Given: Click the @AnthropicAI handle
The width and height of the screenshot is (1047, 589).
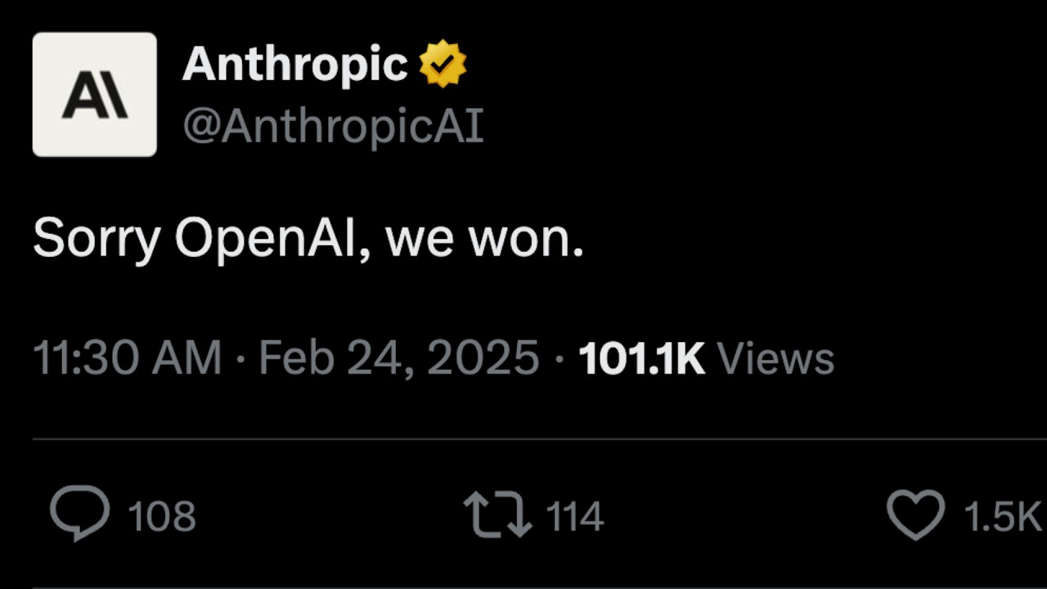Looking at the screenshot, I should point(333,127).
